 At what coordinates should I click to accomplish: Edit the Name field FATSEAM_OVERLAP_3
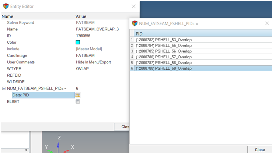pos(97,29)
